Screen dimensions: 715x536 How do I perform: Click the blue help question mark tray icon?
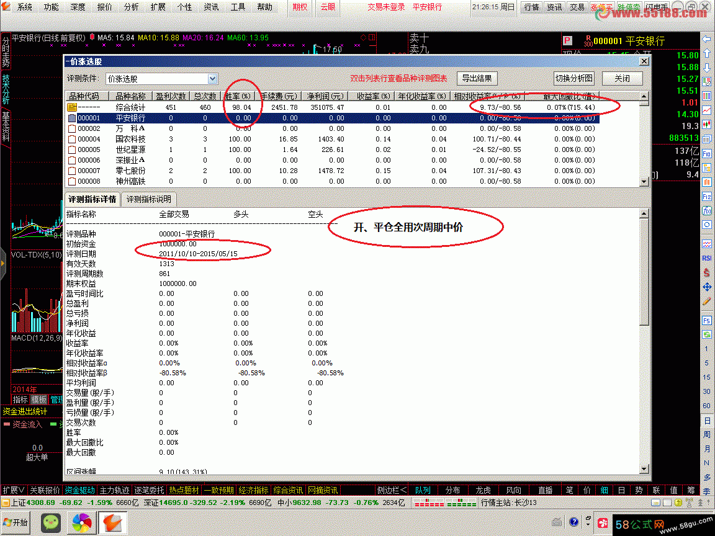click(x=573, y=522)
